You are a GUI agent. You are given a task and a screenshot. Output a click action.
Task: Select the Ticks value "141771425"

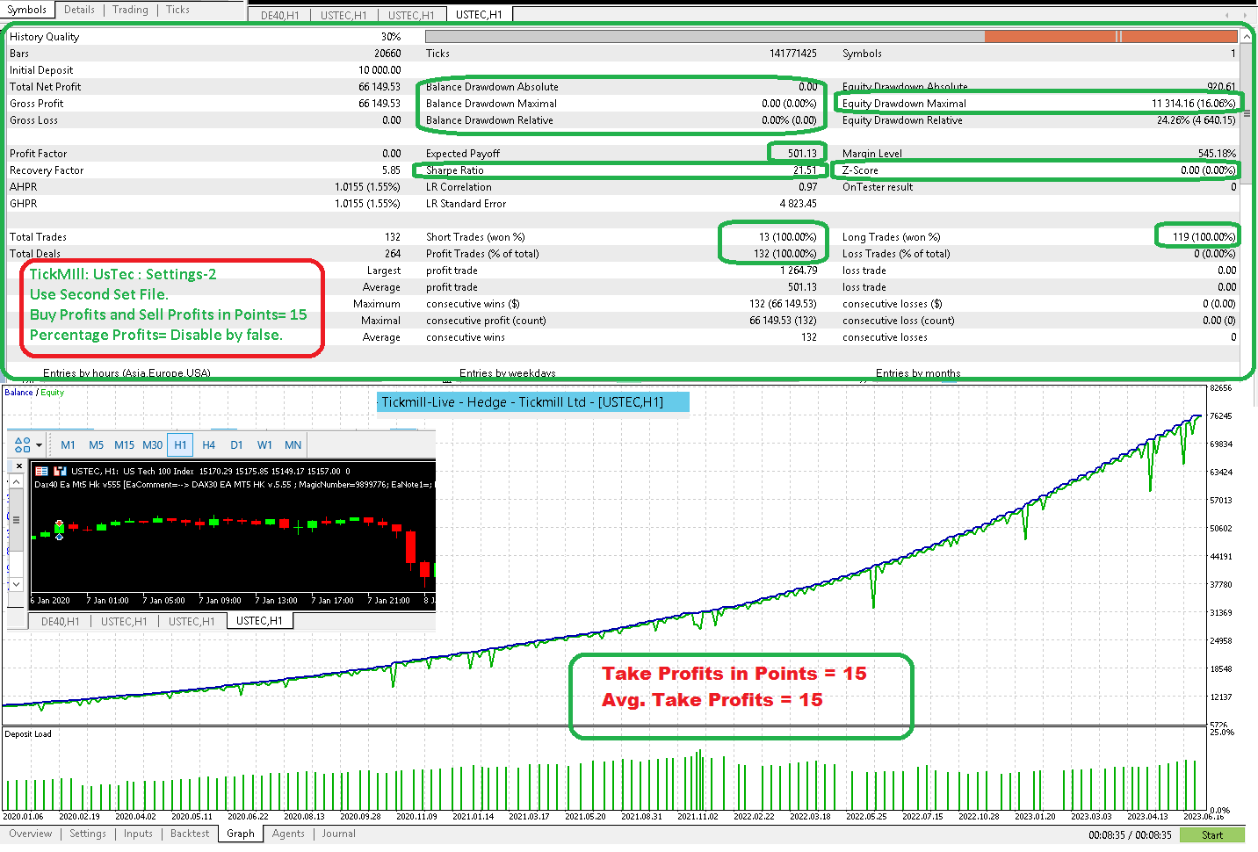[793, 54]
